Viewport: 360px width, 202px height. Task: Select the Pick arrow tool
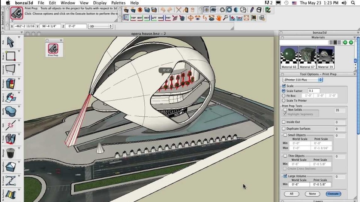(x=10, y=42)
